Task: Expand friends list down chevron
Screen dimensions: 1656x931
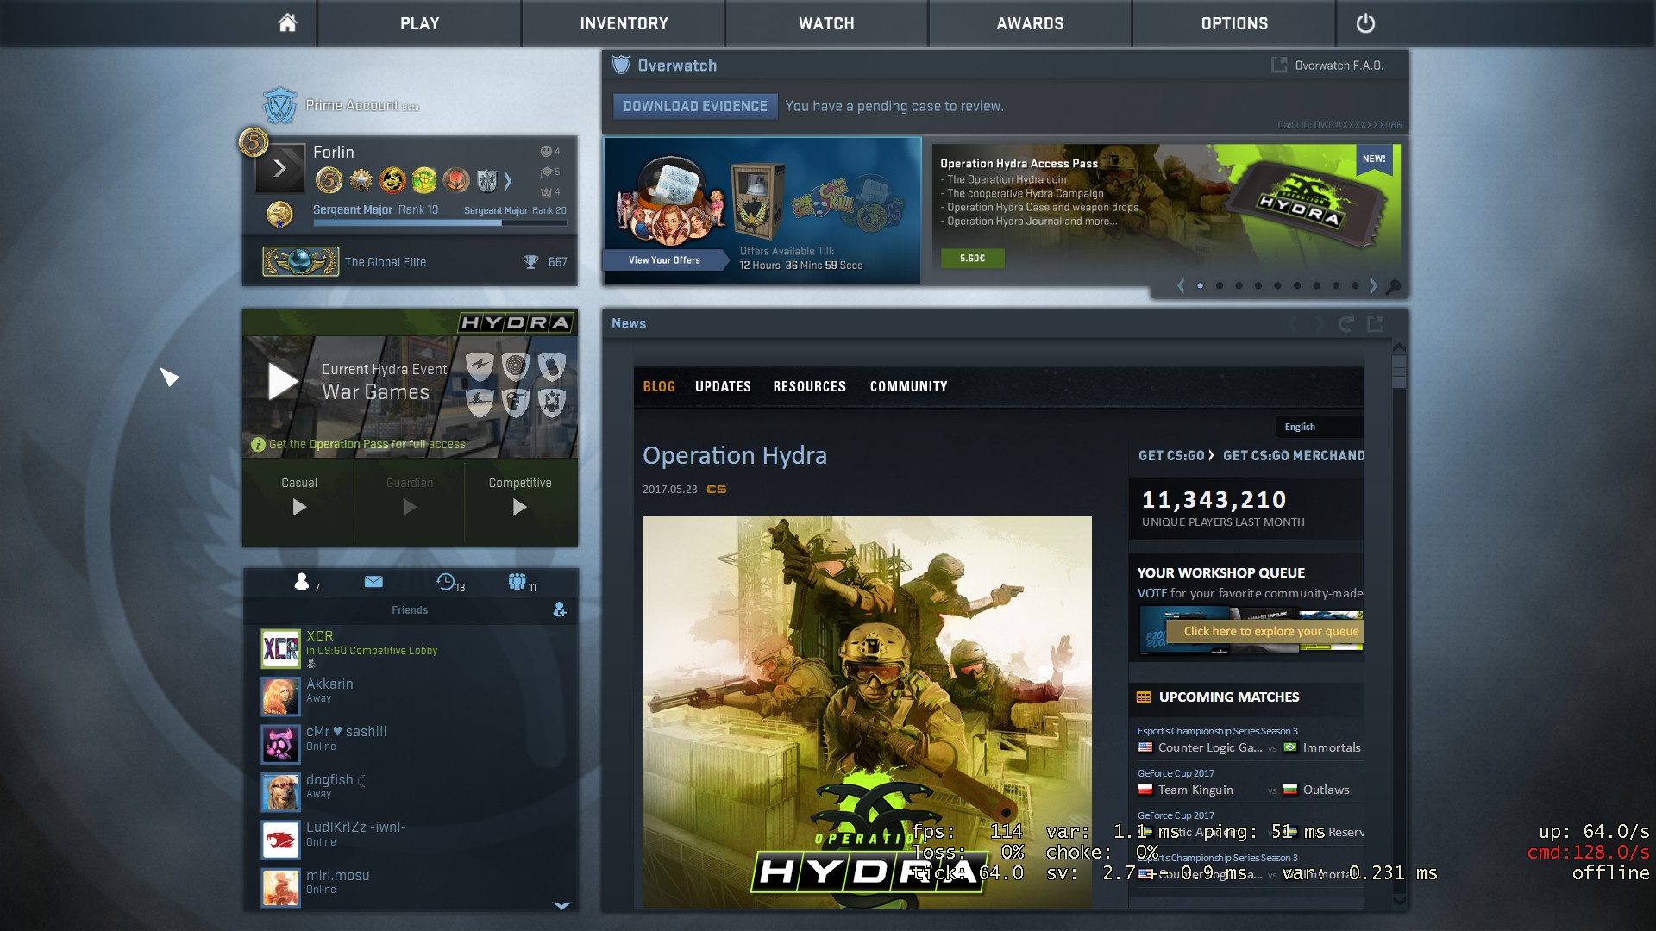Action: pos(561,905)
